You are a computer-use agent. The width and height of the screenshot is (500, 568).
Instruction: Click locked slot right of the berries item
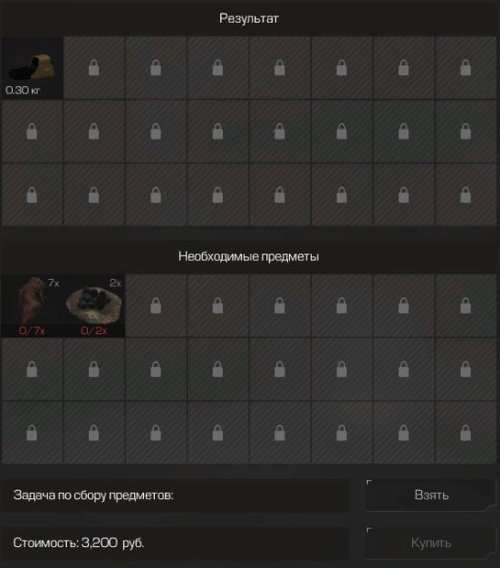(x=156, y=305)
